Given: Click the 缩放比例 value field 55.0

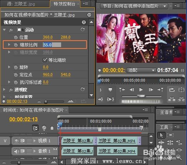Looking at the screenshot, I should click(x=52, y=45).
